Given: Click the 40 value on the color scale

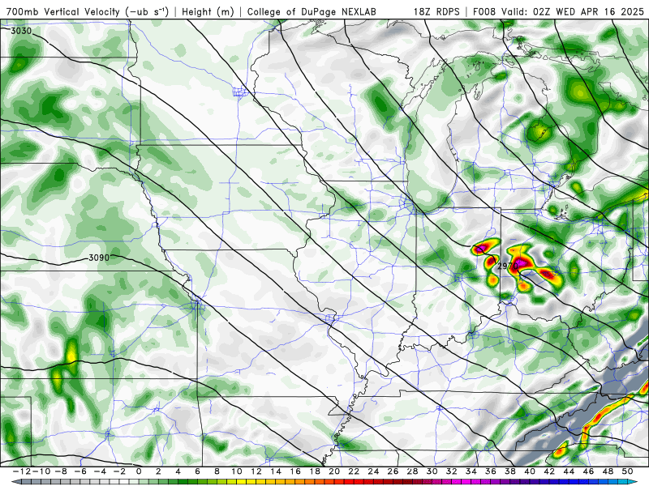Looking at the screenshot, I should coord(530,471).
